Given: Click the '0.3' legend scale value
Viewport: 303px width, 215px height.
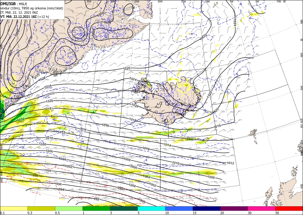Looking at the screenshot, I should [x=30, y=213].
